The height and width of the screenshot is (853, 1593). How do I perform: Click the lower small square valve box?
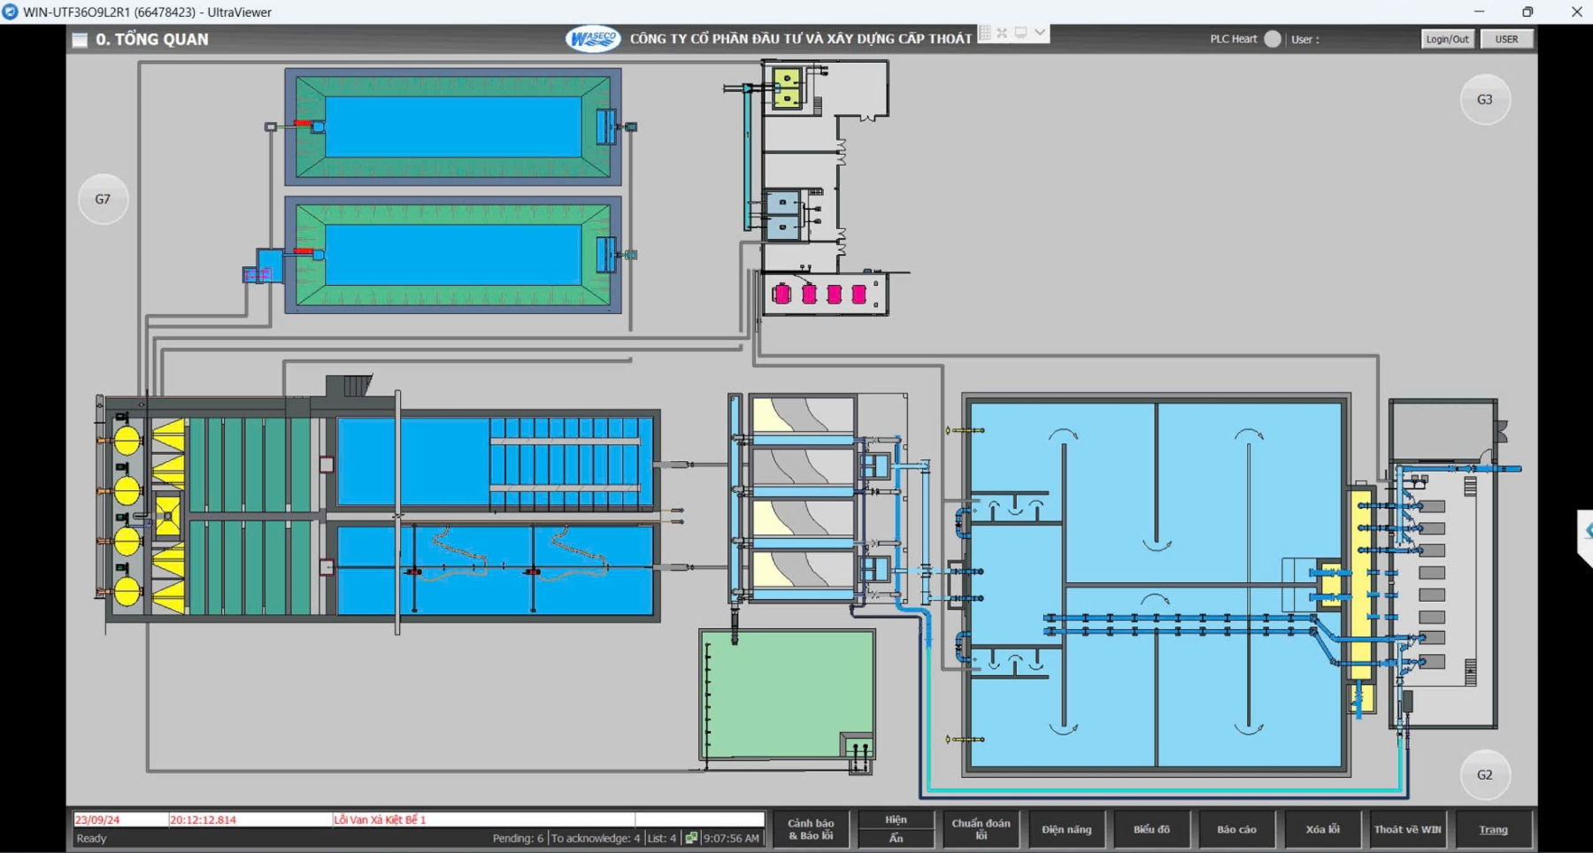click(x=327, y=567)
